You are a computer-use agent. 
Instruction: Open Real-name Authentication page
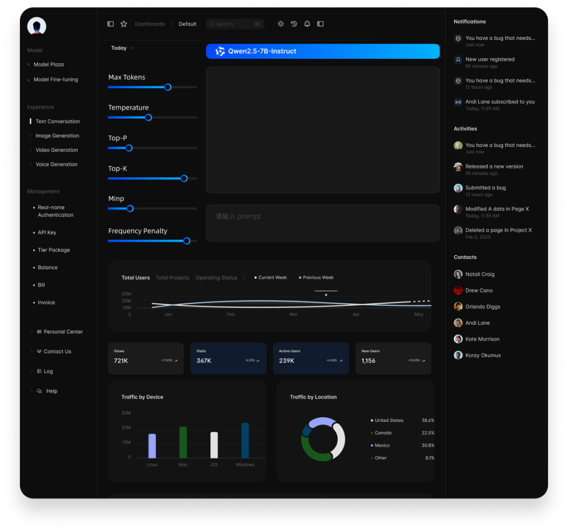56,211
